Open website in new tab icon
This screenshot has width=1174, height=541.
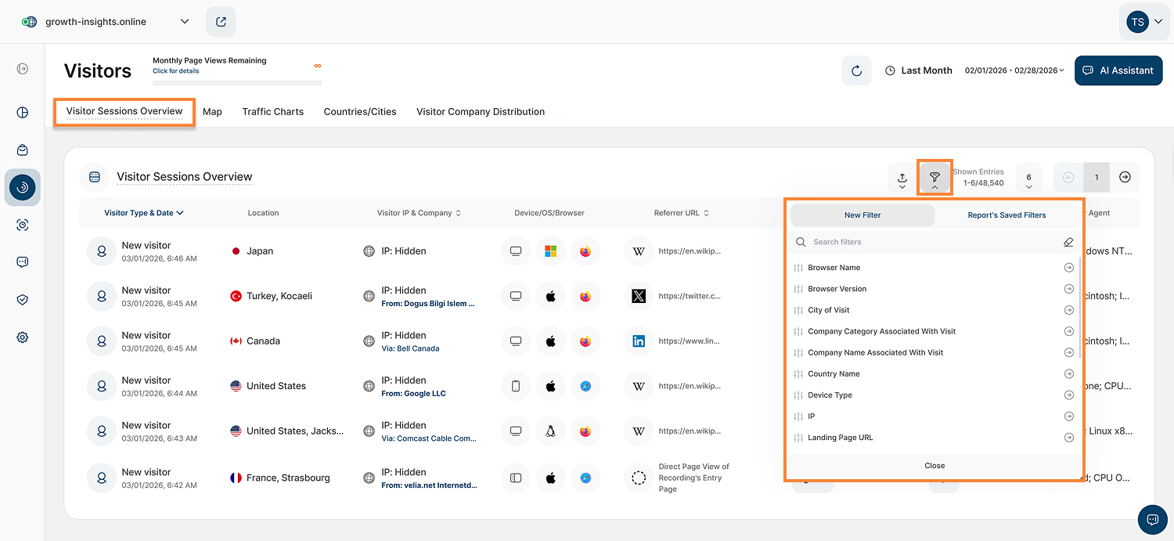pos(221,22)
